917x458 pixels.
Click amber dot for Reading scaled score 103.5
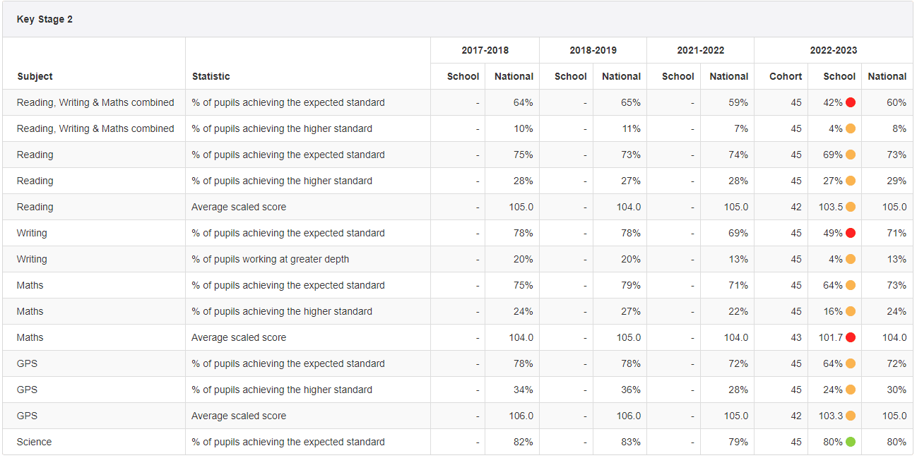click(851, 207)
